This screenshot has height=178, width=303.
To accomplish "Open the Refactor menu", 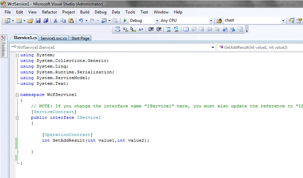I will tap(50, 12).
